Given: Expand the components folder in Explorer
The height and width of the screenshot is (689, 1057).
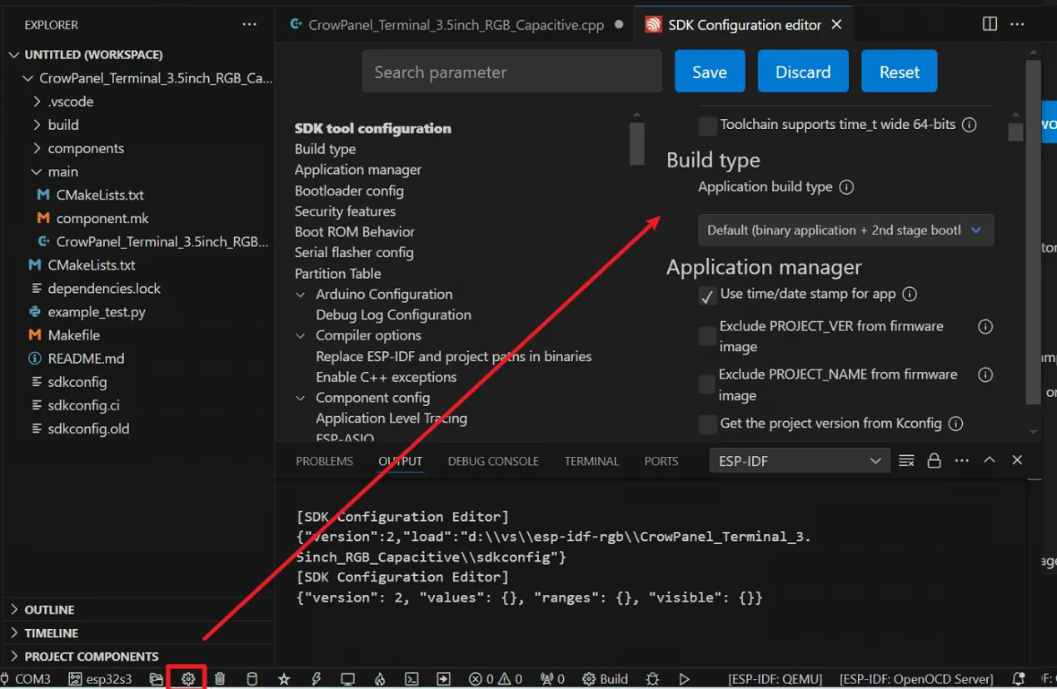Looking at the screenshot, I should pos(85,148).
